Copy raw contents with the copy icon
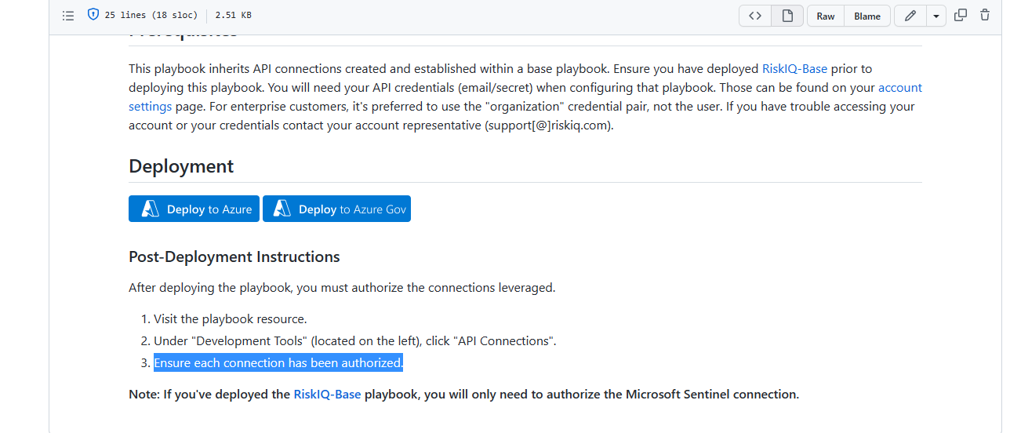 click(961, 15)
